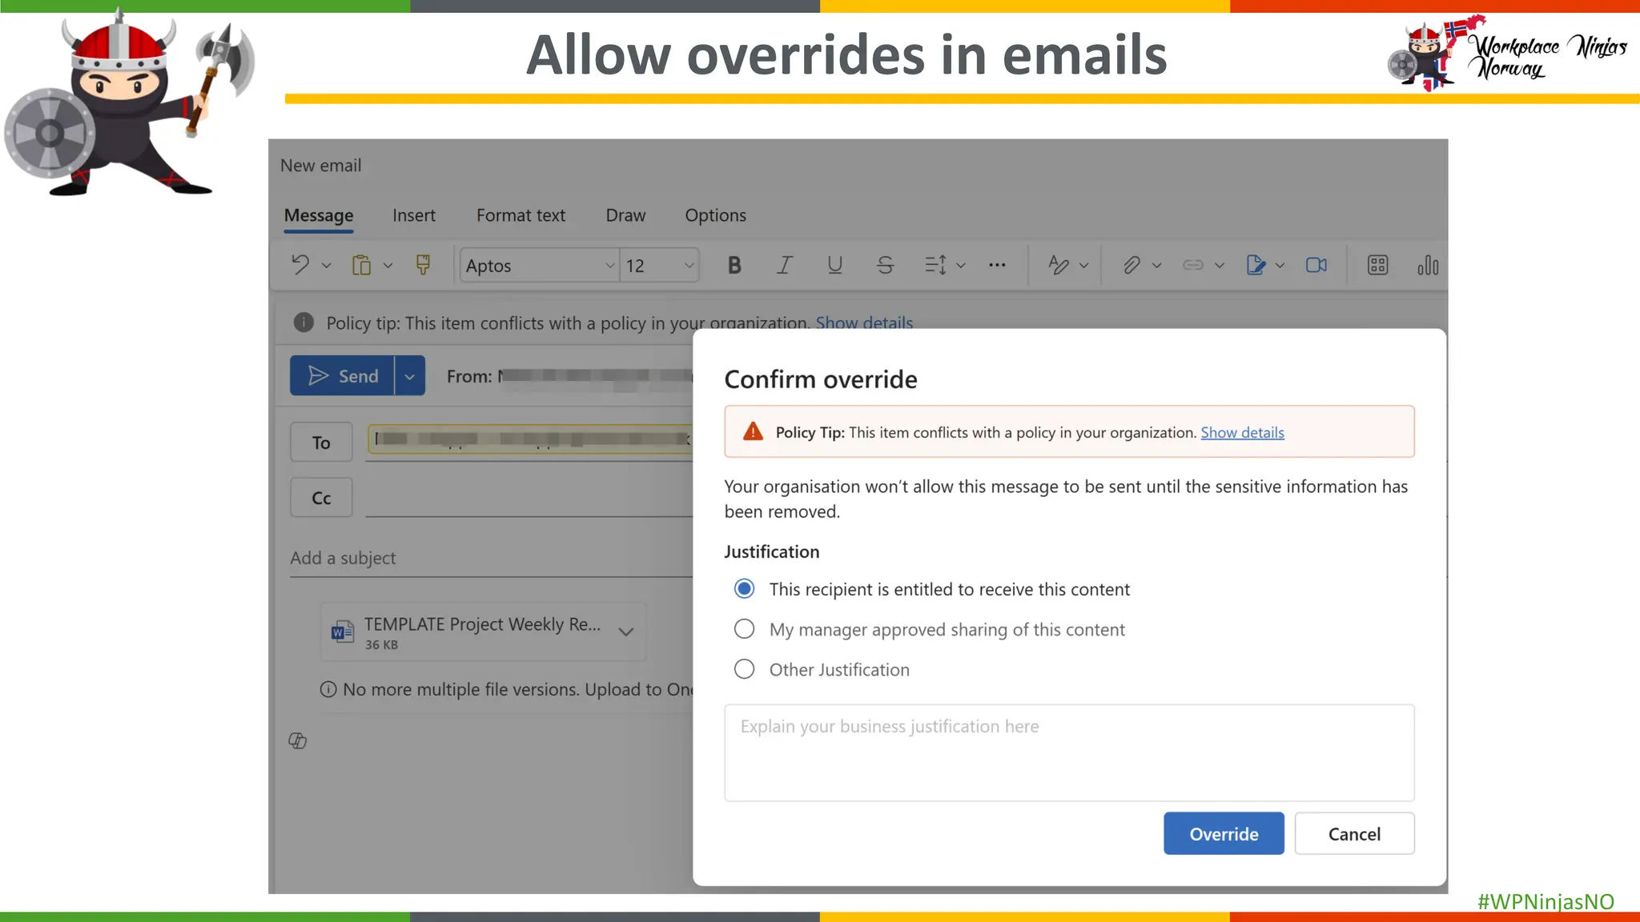Choose 'Other Justification' radio button
The width and height of the screenshot is (1640, 922).
(744, 669)
